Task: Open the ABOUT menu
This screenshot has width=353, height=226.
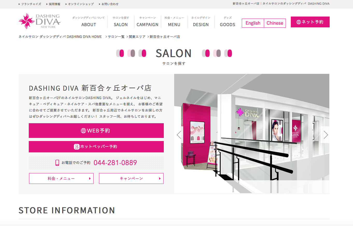Action: [x=89, y=22]
